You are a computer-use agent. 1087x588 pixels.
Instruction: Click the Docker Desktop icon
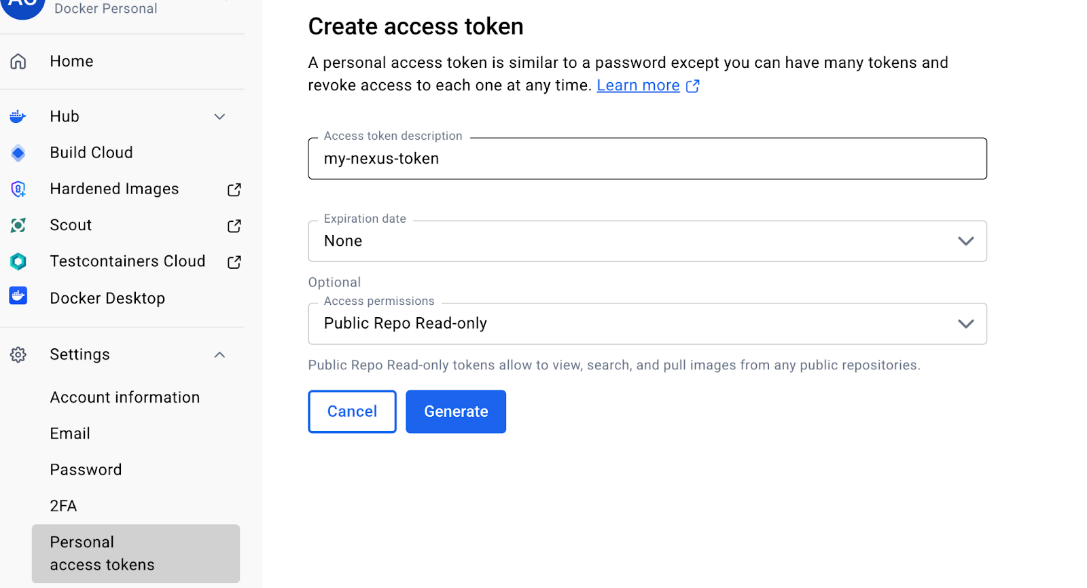click(x=18, y=297)
